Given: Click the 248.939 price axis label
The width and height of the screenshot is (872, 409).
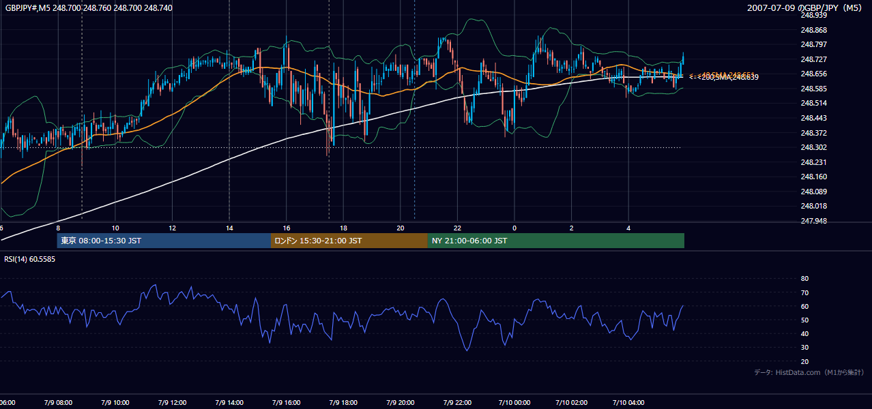Looking at the screenshot, I should tap(814, 15).
